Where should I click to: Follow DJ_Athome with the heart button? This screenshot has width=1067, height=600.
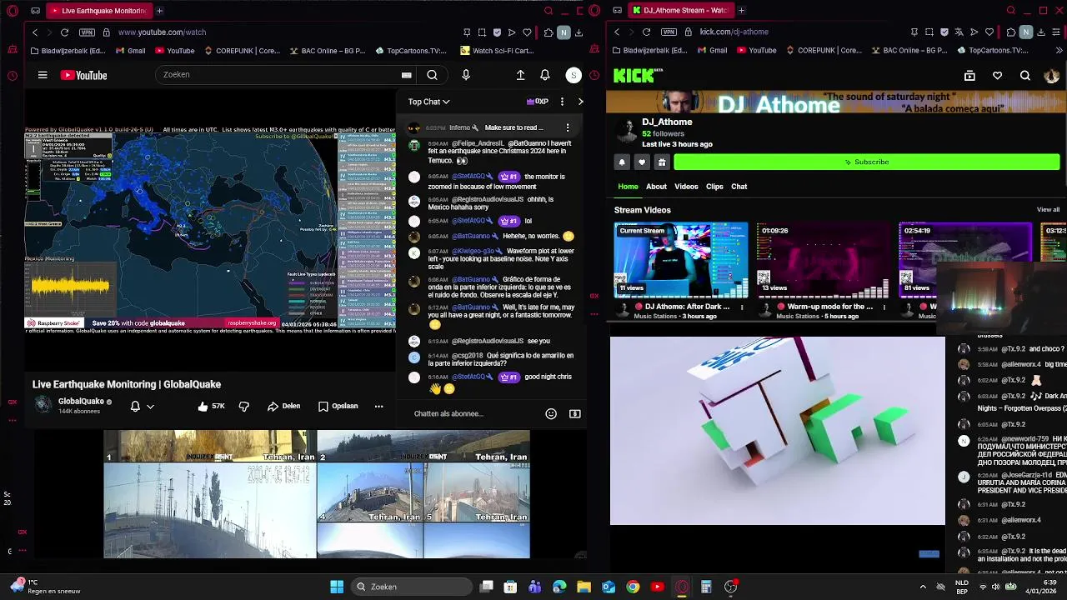642,162
